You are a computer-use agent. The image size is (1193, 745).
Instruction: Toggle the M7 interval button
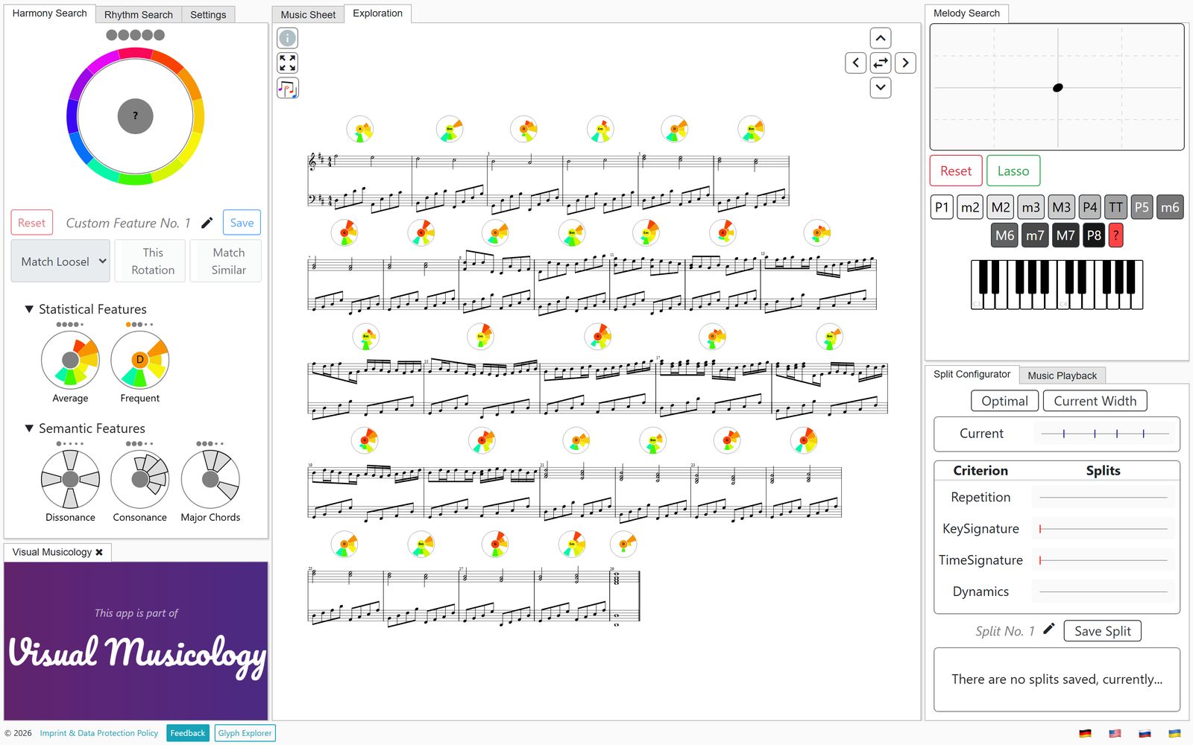[x=1065, y=235]
